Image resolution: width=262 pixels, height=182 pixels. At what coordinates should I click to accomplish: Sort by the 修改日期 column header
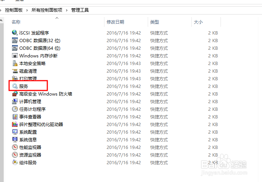click(115, 22)
